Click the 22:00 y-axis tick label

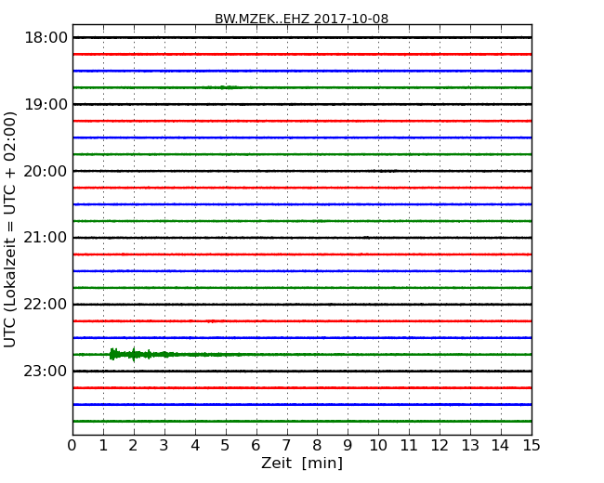pyautogui.click(x=46, y=305)
